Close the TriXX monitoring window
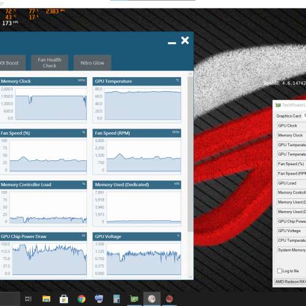Image resolution: width=306 pixels, height=306 pixels. (x=185, y=40)
